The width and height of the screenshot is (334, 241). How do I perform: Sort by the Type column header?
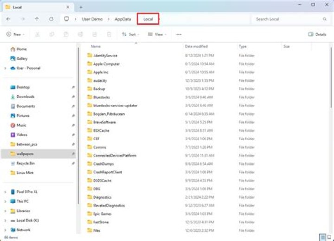click(243, 46)
